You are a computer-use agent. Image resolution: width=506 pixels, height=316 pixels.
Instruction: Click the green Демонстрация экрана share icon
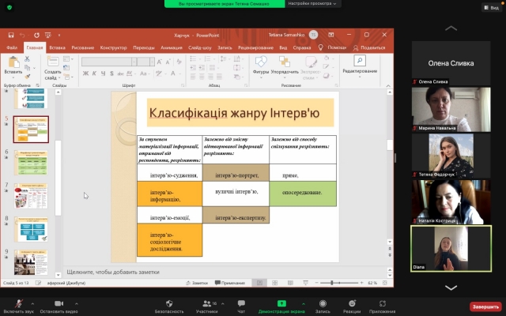(281, 303)
